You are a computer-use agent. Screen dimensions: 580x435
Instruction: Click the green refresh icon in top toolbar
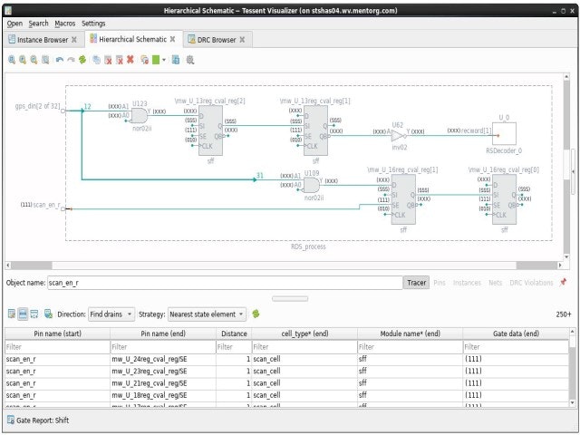(82, 60)
